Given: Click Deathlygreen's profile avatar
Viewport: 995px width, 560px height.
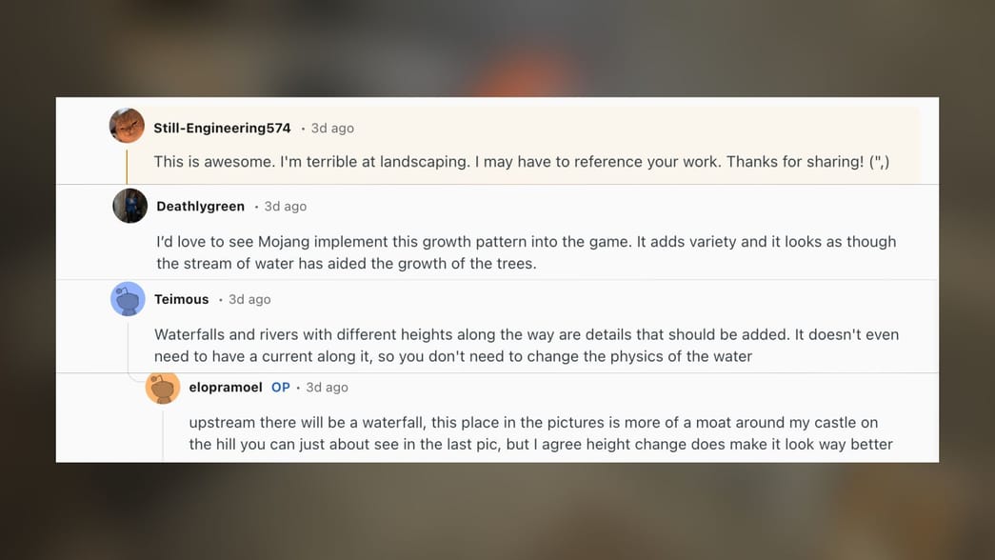Looking at the screenshot, I should [x=129, y=205].
